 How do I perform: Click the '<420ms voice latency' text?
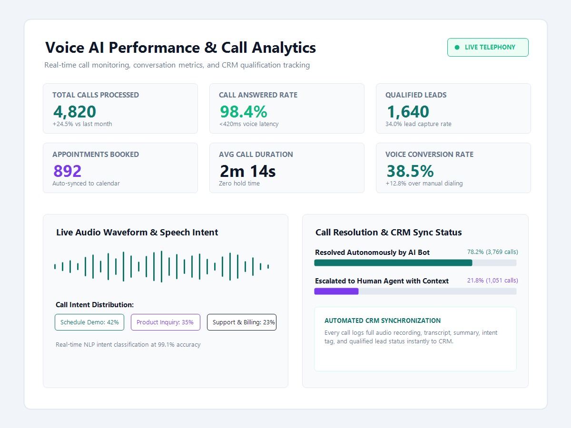tap(249, 124)
